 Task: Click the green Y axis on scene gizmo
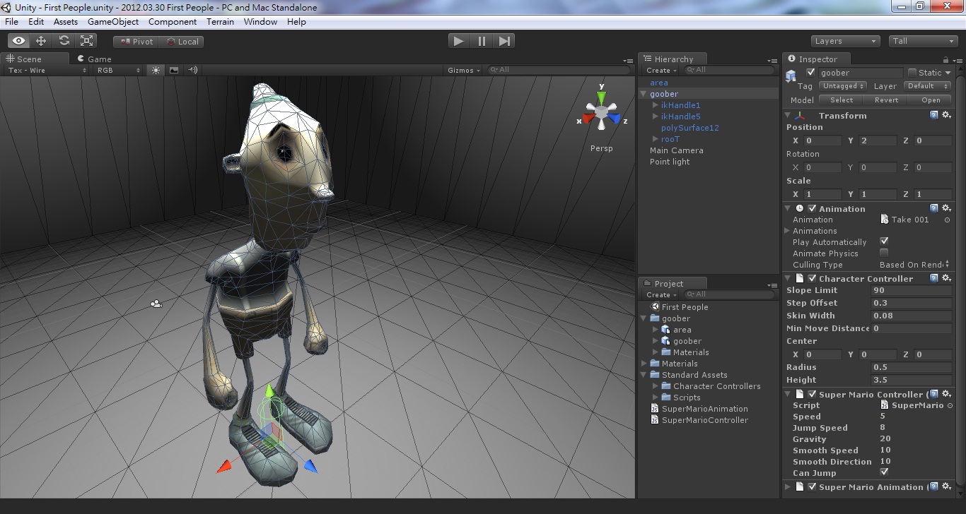click(601, 95)
